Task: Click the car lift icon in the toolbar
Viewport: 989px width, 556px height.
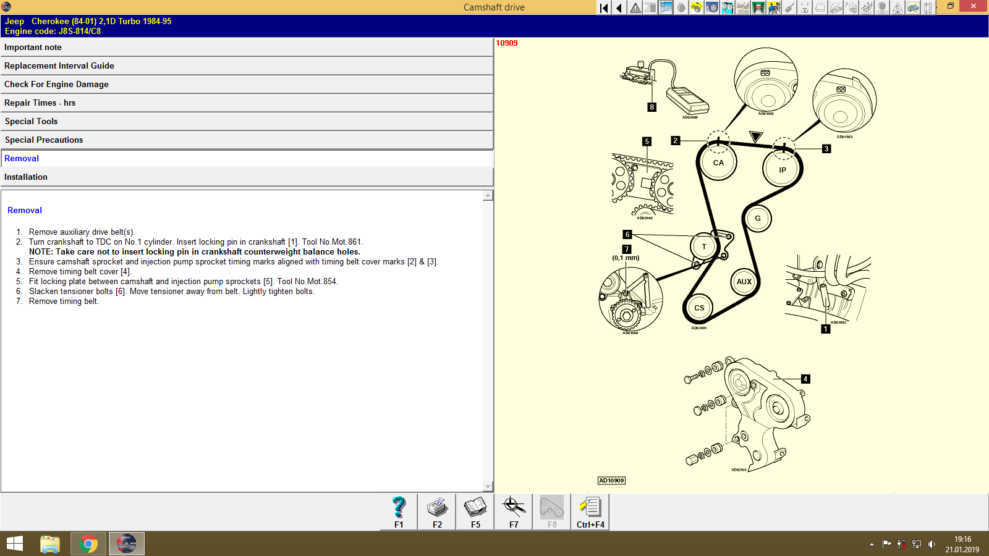Action: tap(758, 7)
